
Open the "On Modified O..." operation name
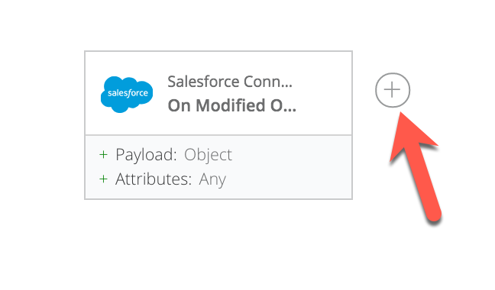click(x=232, y=105)
